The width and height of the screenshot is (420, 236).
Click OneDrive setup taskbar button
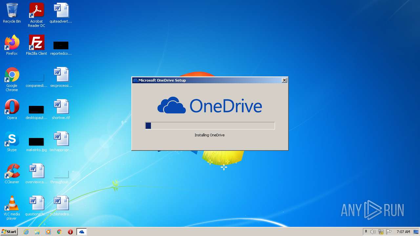point(81,232)
